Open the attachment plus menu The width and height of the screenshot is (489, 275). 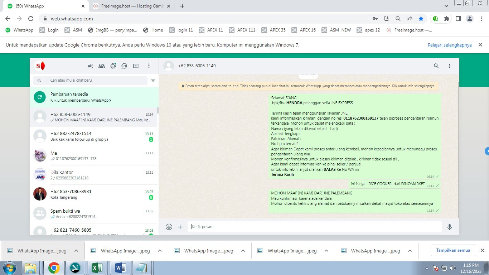[x=180, y=227]
